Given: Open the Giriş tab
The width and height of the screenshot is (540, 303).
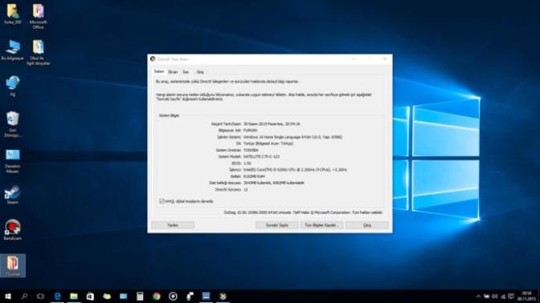Looking at the screenshot, I should 200,72.
